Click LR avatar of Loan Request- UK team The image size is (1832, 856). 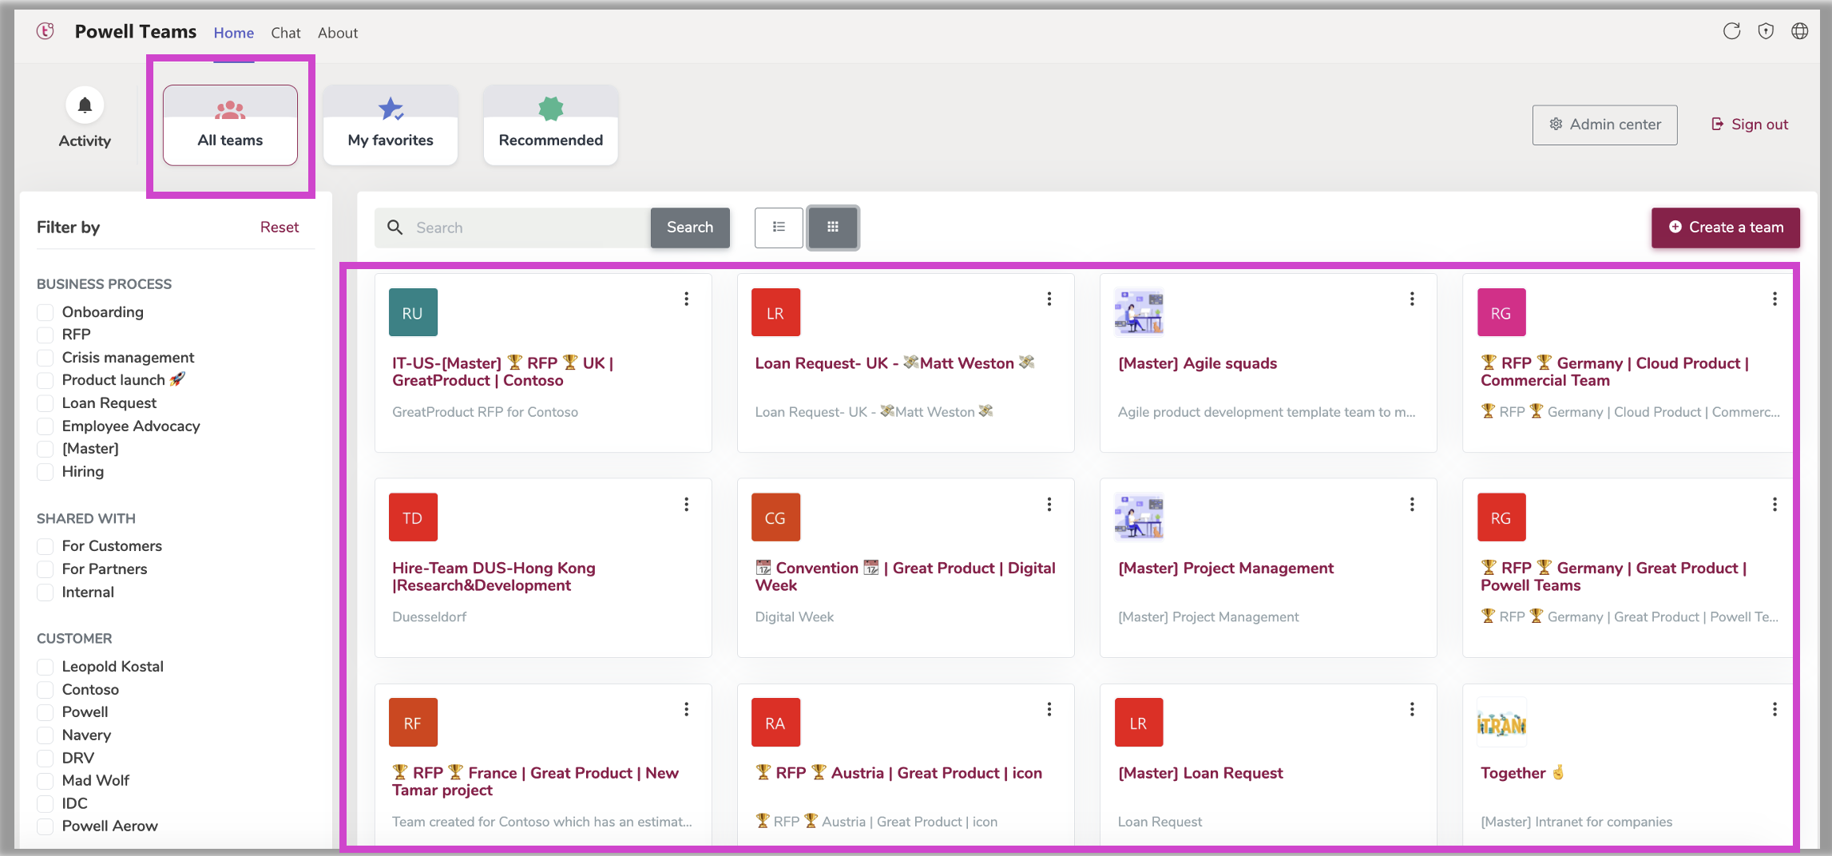click(x=775, y=312)
